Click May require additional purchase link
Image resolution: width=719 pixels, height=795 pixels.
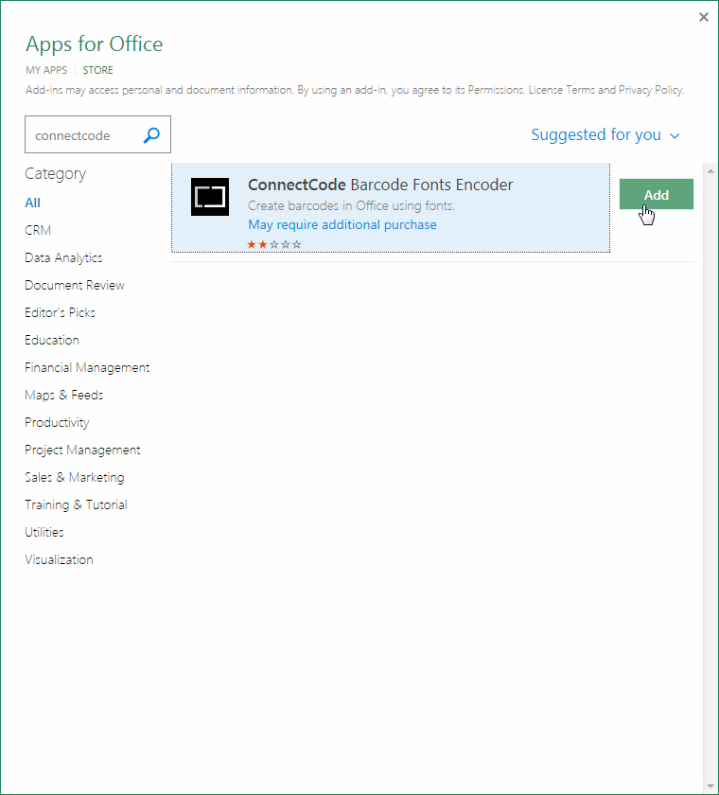pos(342,224)
